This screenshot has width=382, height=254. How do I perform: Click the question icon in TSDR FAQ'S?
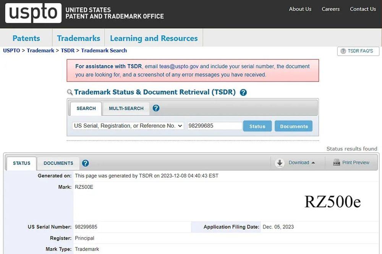click(x=343, y=51)
